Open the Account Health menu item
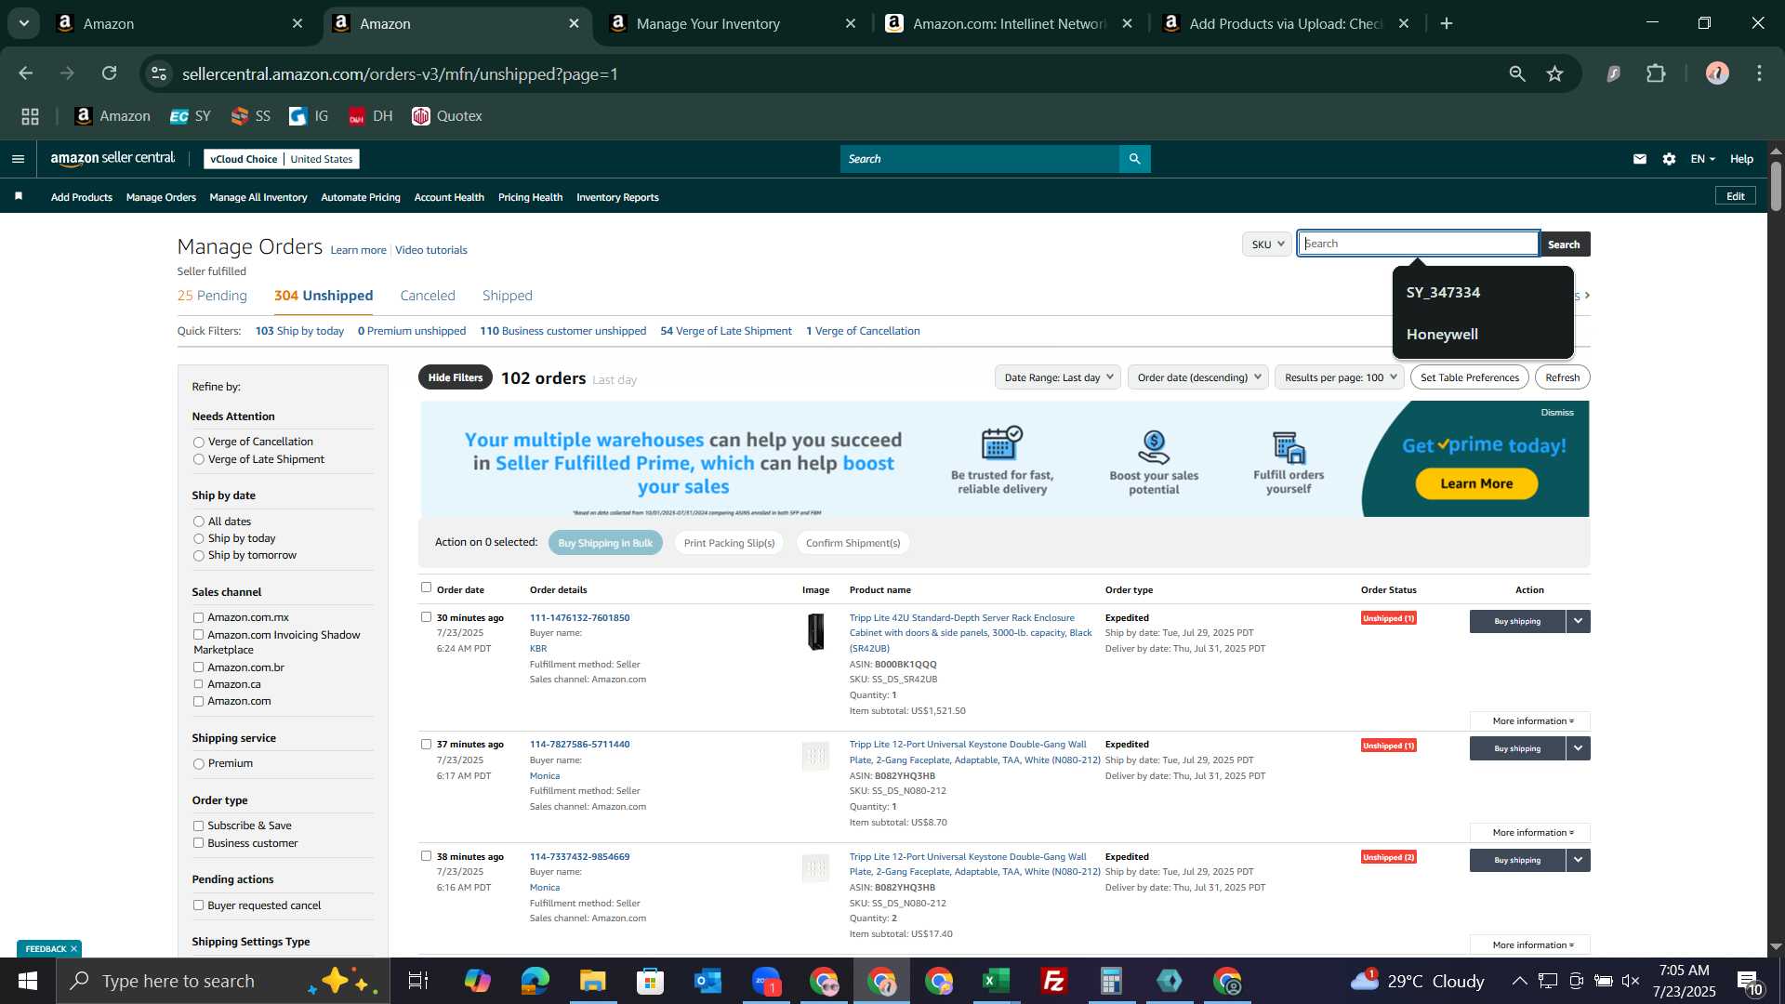Screen dimensions: 1785x1004 point(449,197)
